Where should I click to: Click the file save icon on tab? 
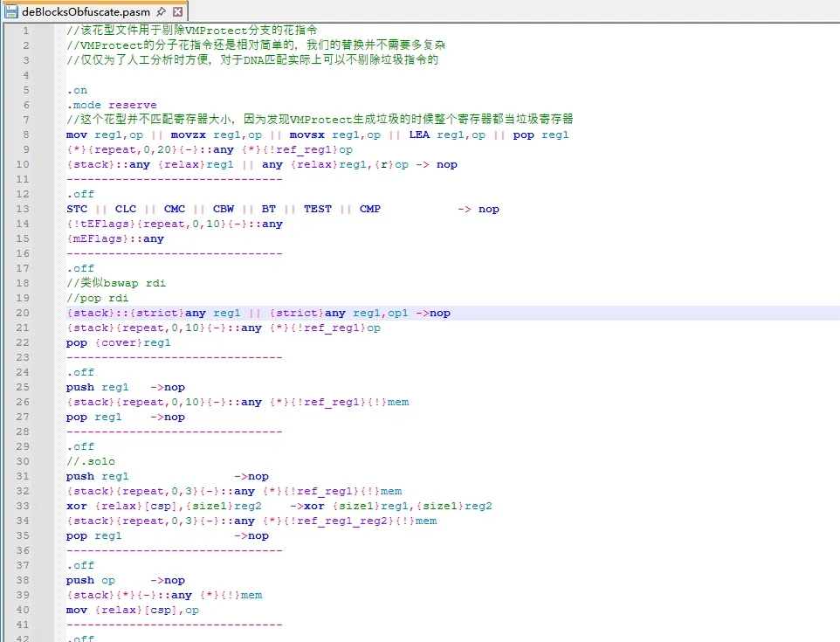(x=11, y=11)
